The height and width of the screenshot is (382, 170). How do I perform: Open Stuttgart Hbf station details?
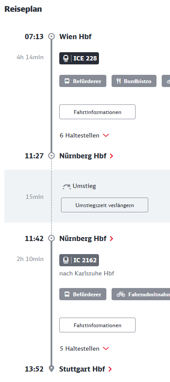(x=85, y=369)
